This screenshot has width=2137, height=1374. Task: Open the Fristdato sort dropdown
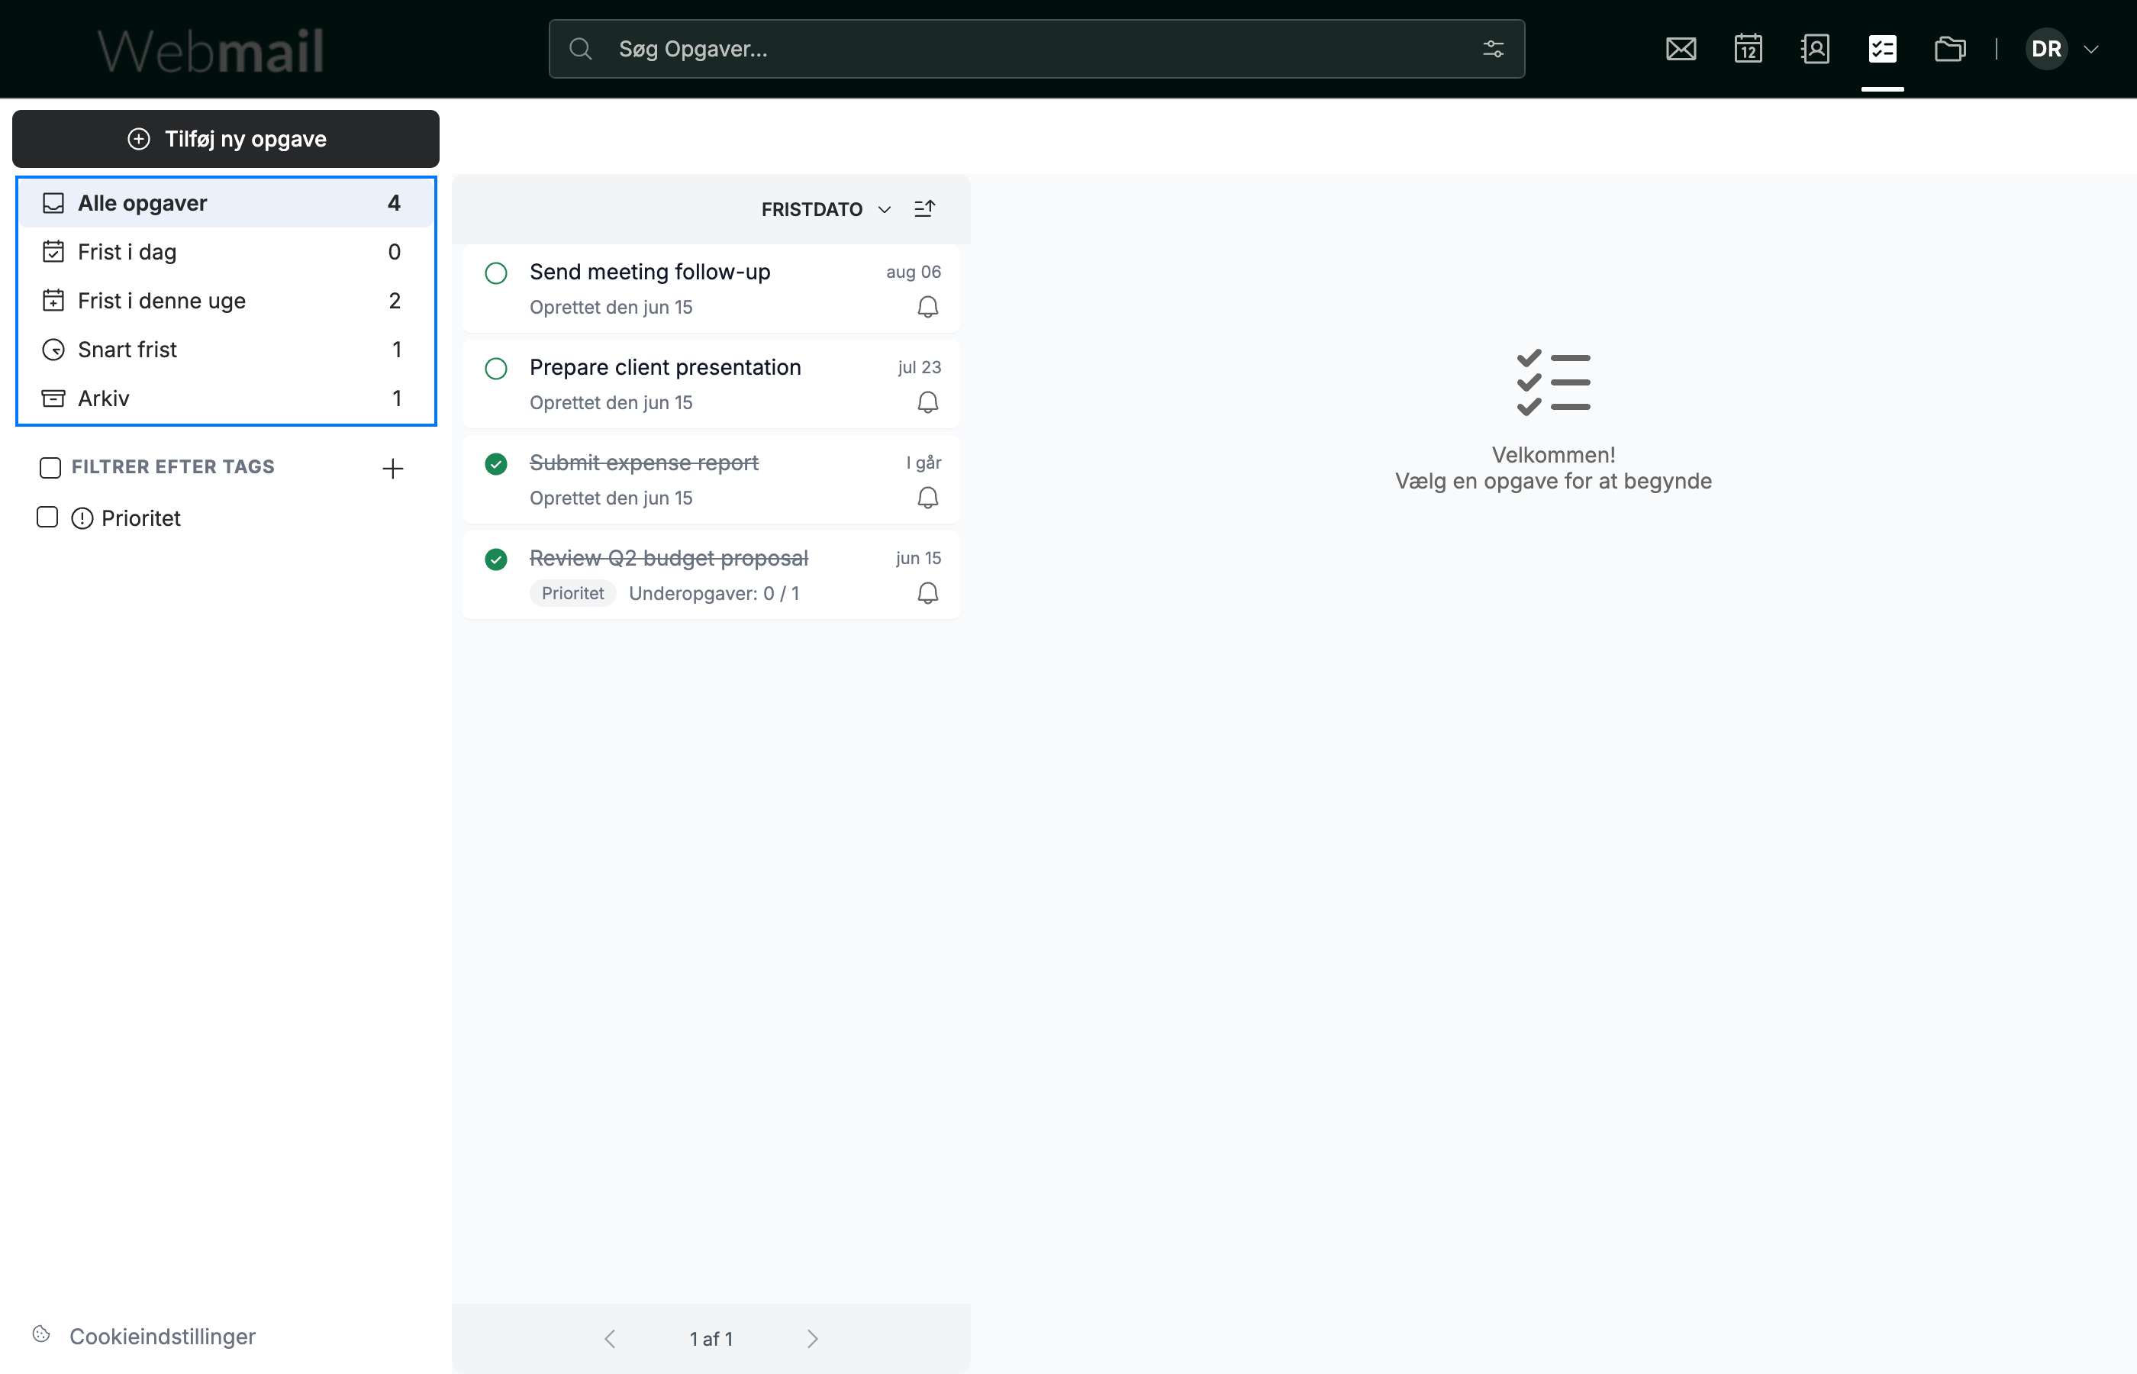825,209
